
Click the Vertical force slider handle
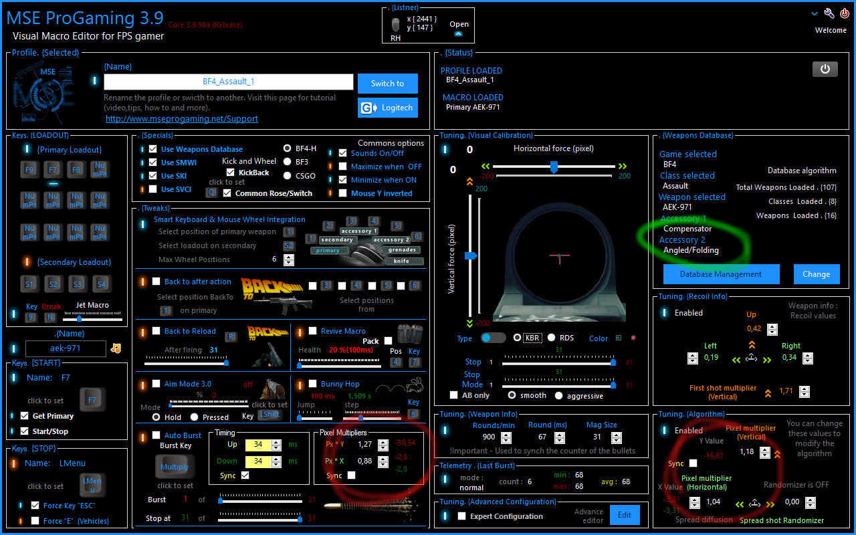[x=471, y=255]
